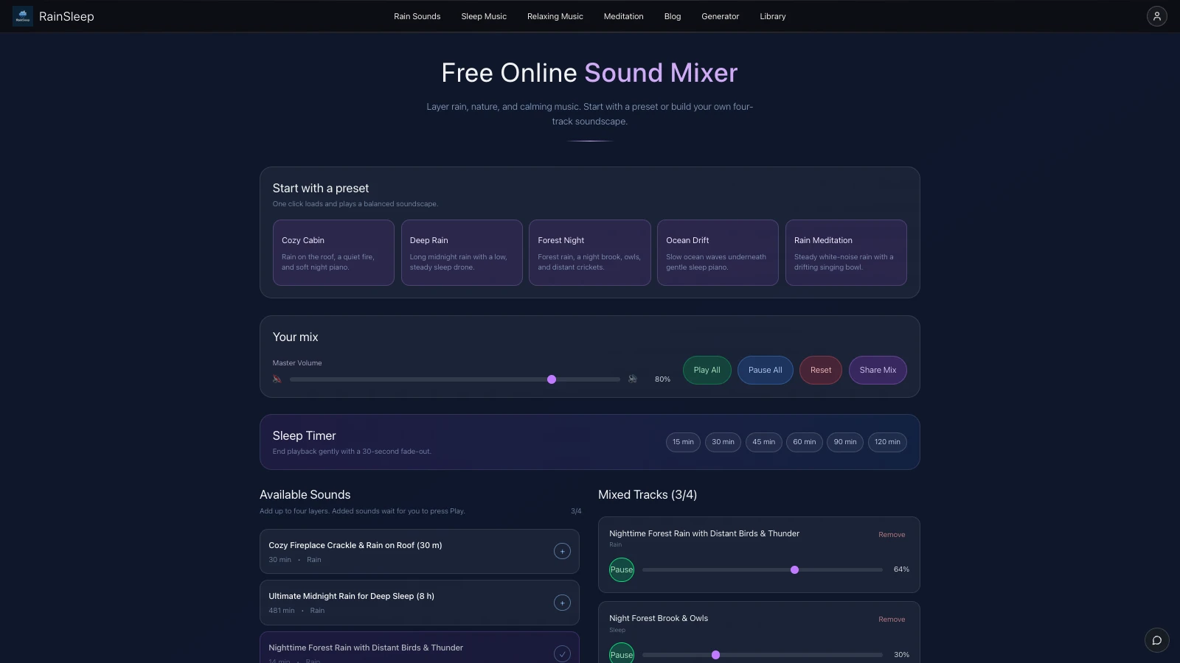1180x663 pixels.
Task: Go to Relaxing Music page
Action: 555,16
